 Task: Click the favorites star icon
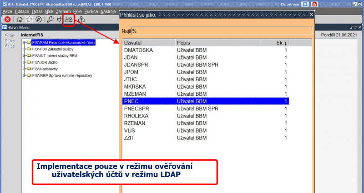click(x=29, y=20)
